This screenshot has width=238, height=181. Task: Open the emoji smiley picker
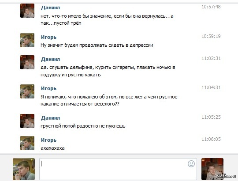coord(191,164)
